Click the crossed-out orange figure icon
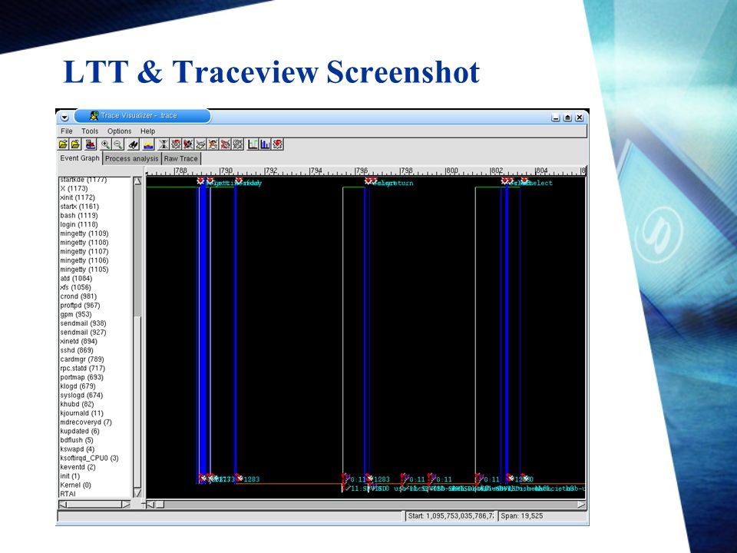737x553 pixels. pos(213,144)
